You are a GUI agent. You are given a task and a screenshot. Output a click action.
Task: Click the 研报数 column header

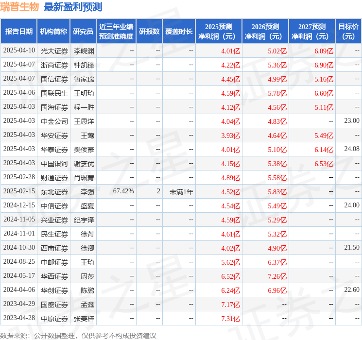(x=149, y=32)
